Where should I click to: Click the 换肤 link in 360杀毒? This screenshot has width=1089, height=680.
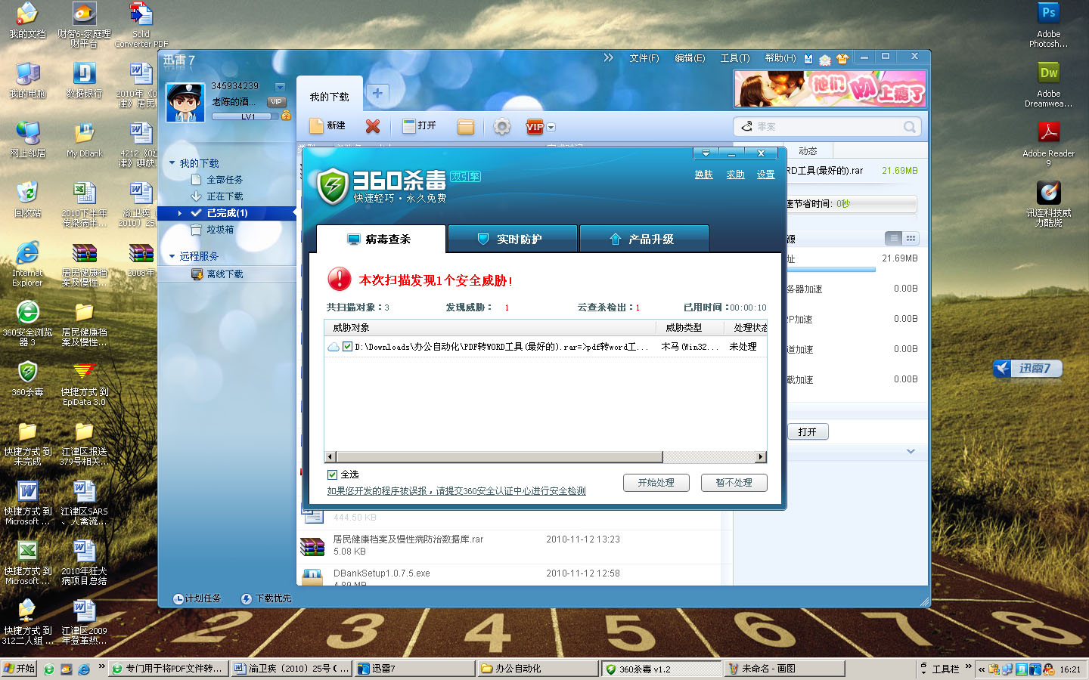pyautogui.click(x=704, y=175)
